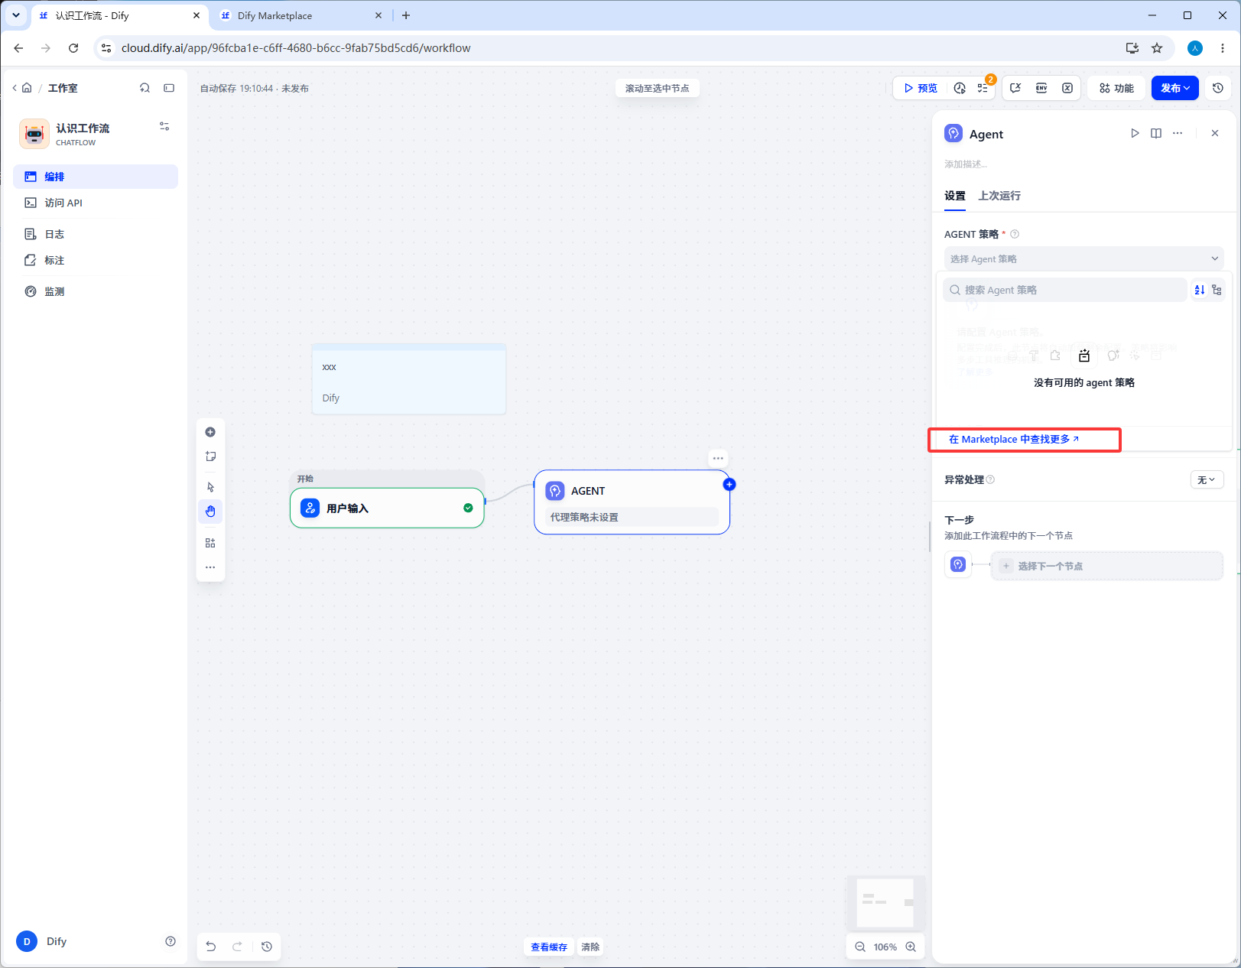
Task: Click 选择下一个节点 to add next node
Action: pyautogui.click(x=1106, y=566)
